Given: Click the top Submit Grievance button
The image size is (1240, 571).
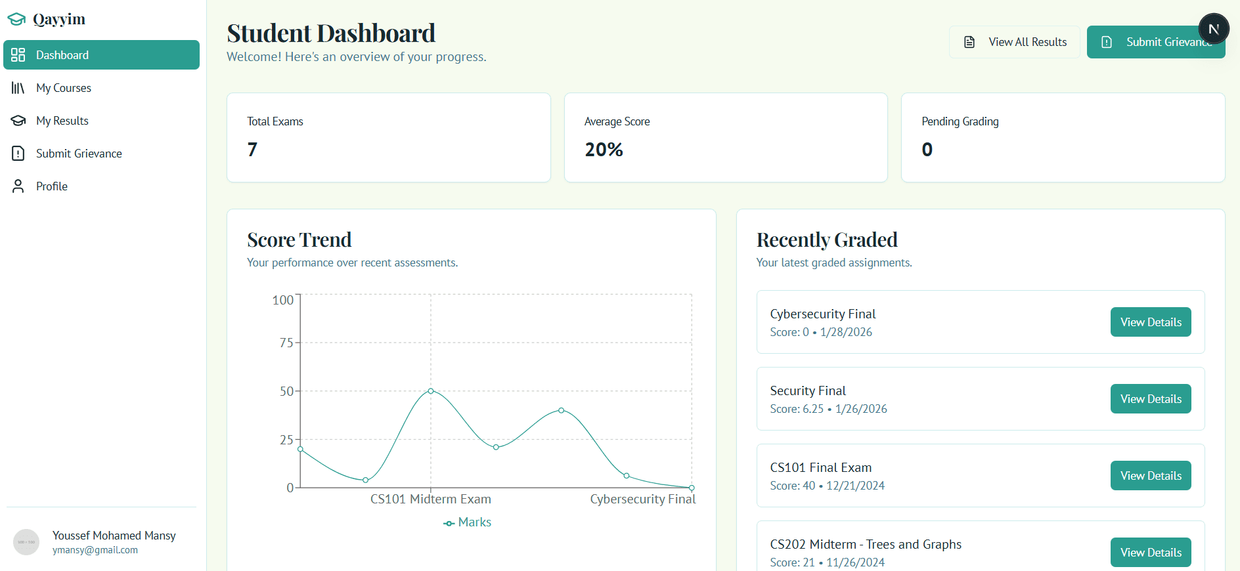Looking at the screenshot, I should coord(1156,42).
